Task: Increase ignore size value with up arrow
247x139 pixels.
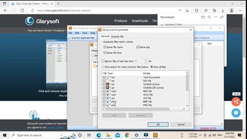Action: (x=146, y=60)
